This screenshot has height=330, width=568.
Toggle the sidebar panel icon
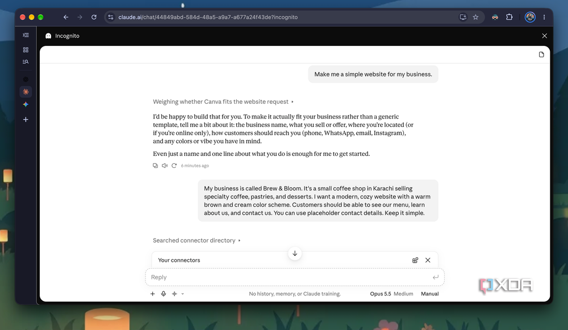point(26,35)
